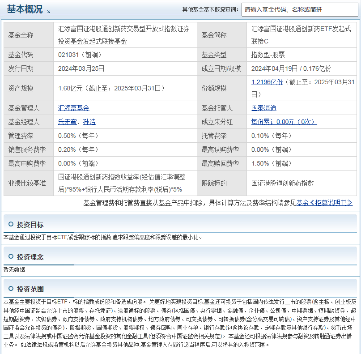Open the 基金《招募说明书》 prospectus link
361x354 pixels.
pyautogui.click(x=324, y=203)
